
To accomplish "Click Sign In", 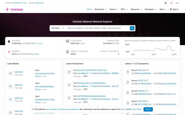I will click(x=174, y=9).
